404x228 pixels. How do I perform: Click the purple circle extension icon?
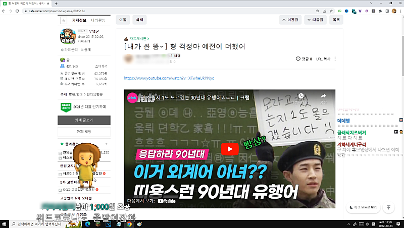[367, 11]
